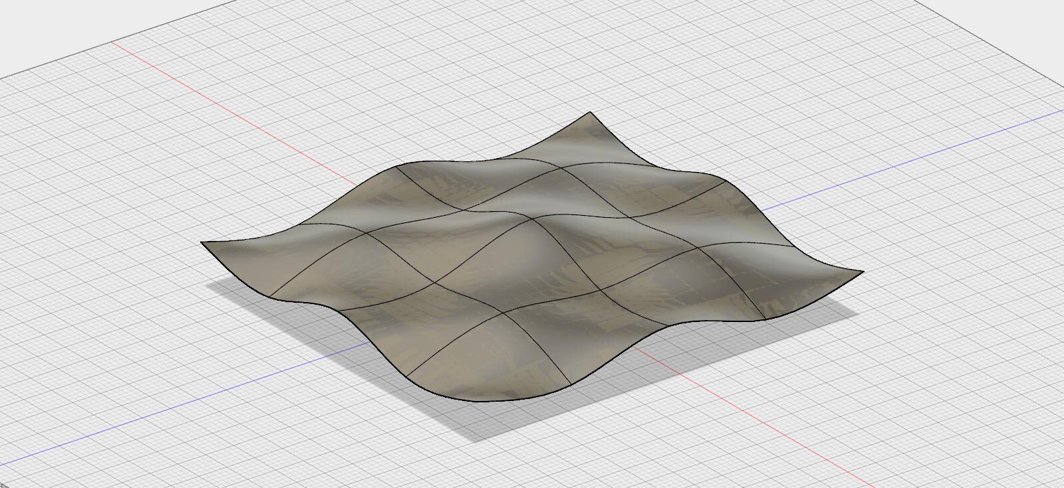The image size is (1064, 488).
Task: Click the topmost back corner of the surface
Action: (589, 113)
